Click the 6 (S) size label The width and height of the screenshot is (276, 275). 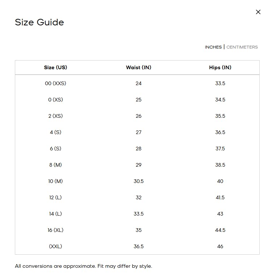(x=55, y=149)
